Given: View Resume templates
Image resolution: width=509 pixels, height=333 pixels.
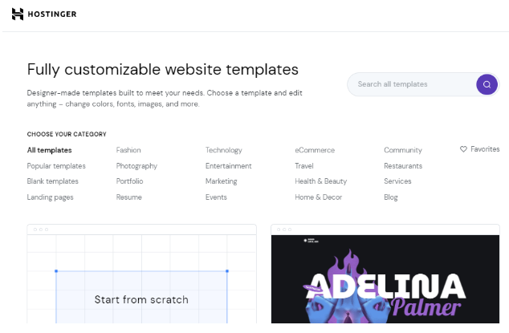Looking at the screenshot, I should [x=129, y=197].
